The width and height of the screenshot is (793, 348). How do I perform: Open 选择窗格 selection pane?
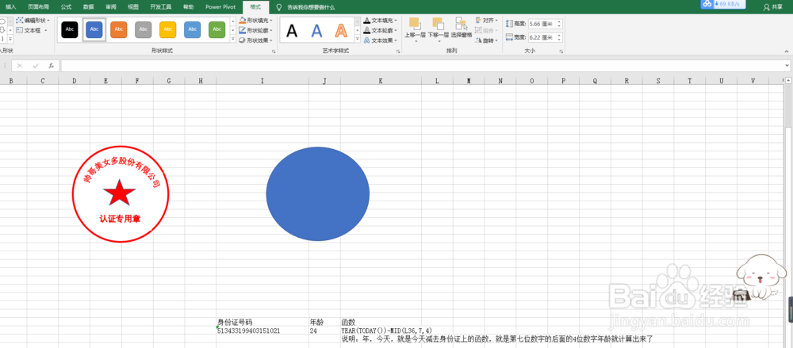[x=462, y=28]
